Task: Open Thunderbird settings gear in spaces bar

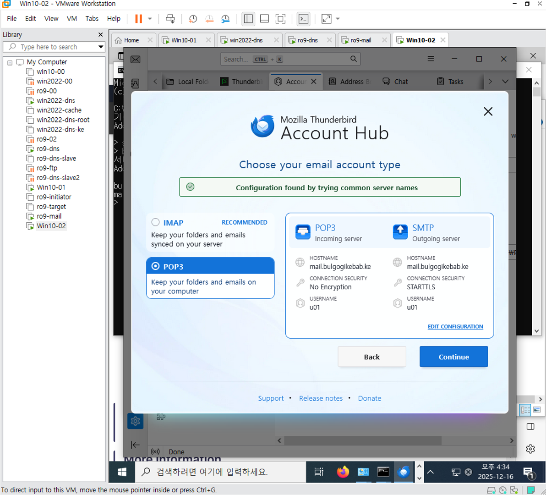Action: (x=136, y=421)
